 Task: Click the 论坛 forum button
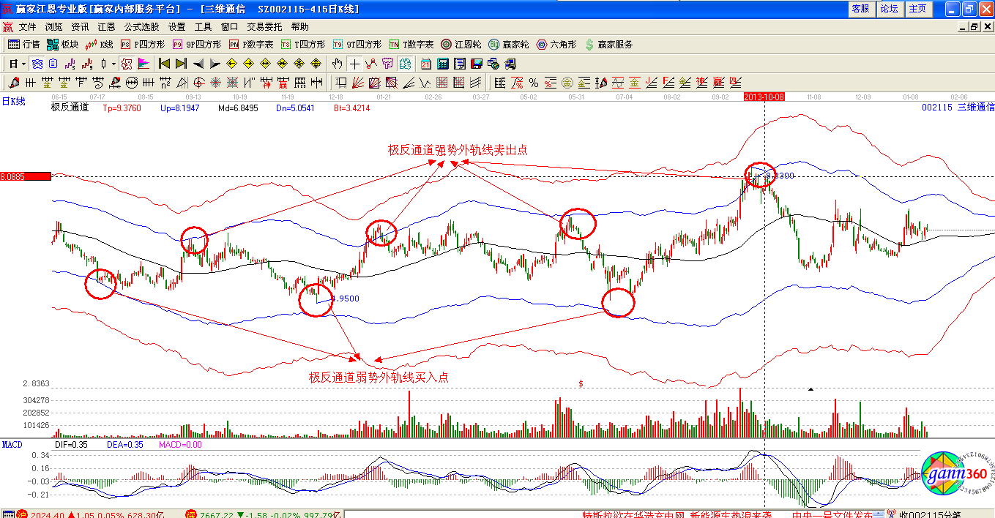(889, 9)
